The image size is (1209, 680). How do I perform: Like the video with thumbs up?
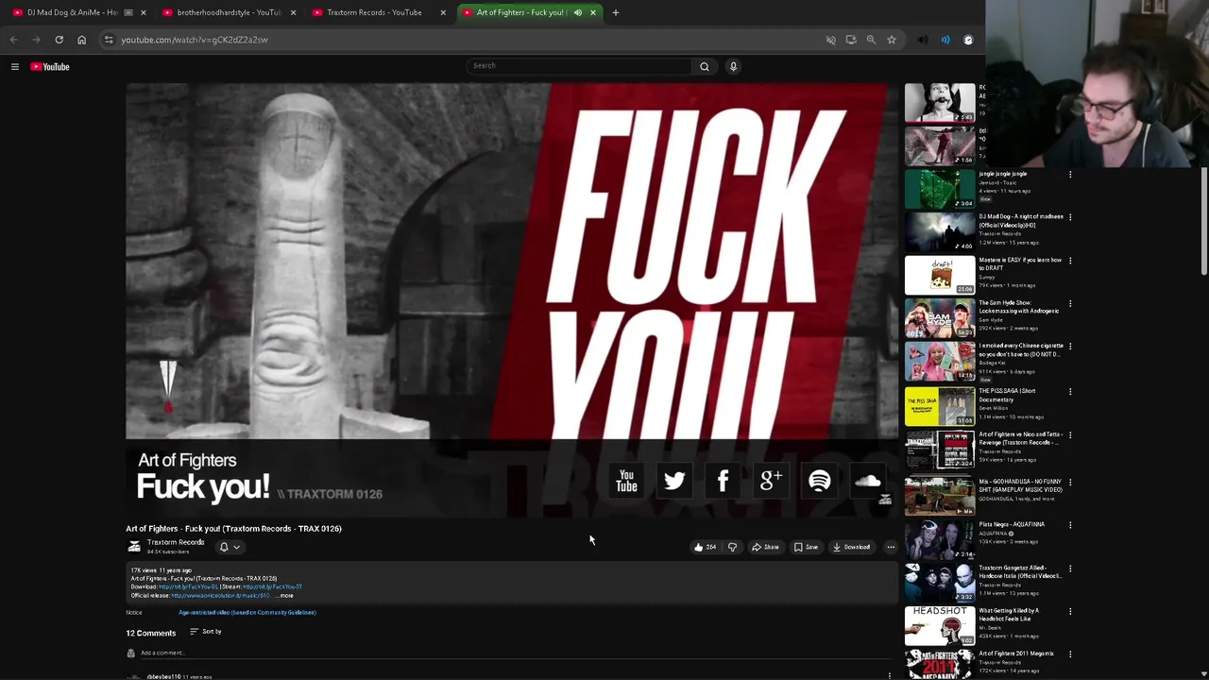pos(705,547)
